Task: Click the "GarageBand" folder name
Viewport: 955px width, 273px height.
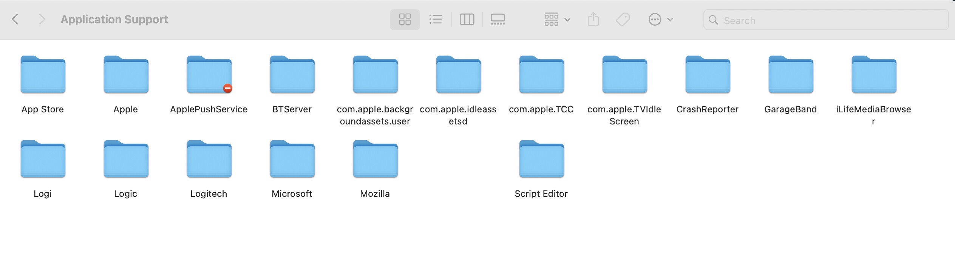Action: pyautogui.click(x=791, y=109)
